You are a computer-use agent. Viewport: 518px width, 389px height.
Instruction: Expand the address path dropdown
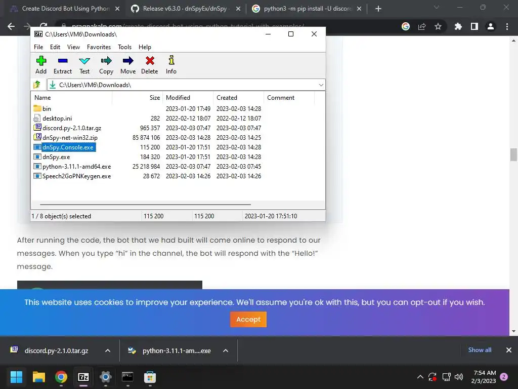pos(321,85)
